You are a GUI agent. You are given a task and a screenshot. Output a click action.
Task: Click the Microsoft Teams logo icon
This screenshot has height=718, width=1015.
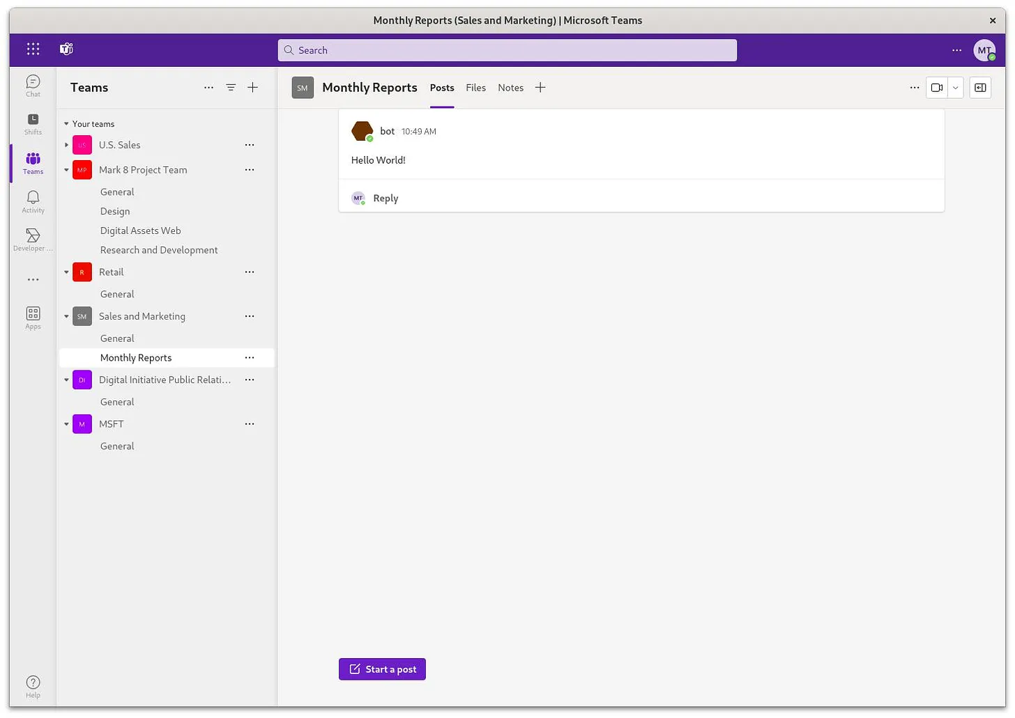[66, 49]
